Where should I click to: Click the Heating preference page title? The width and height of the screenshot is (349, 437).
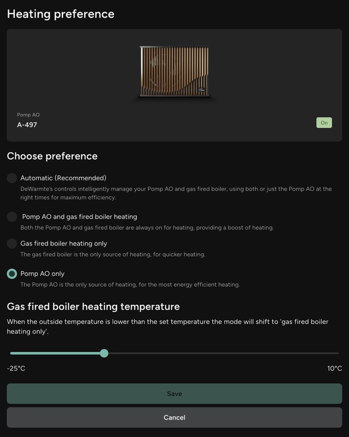click(x=61, y=14)
